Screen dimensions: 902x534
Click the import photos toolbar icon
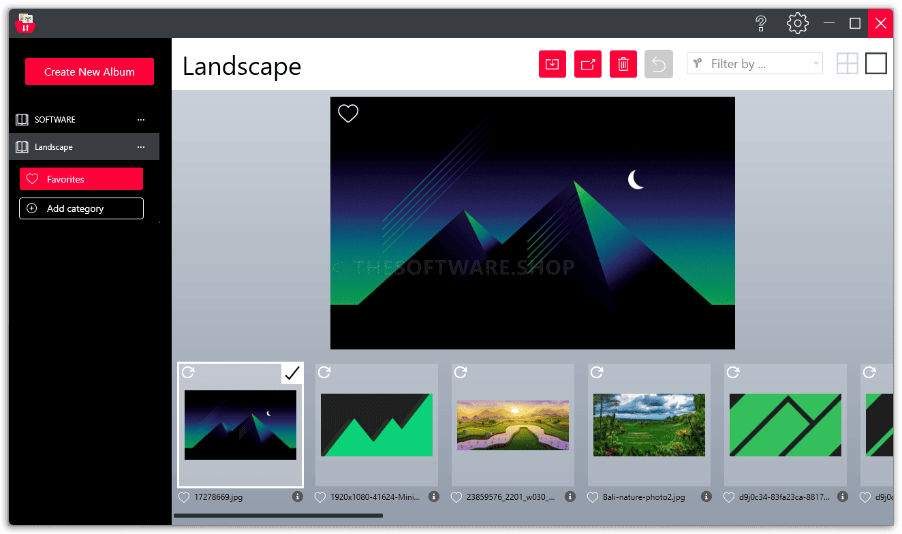pos(553,64)
